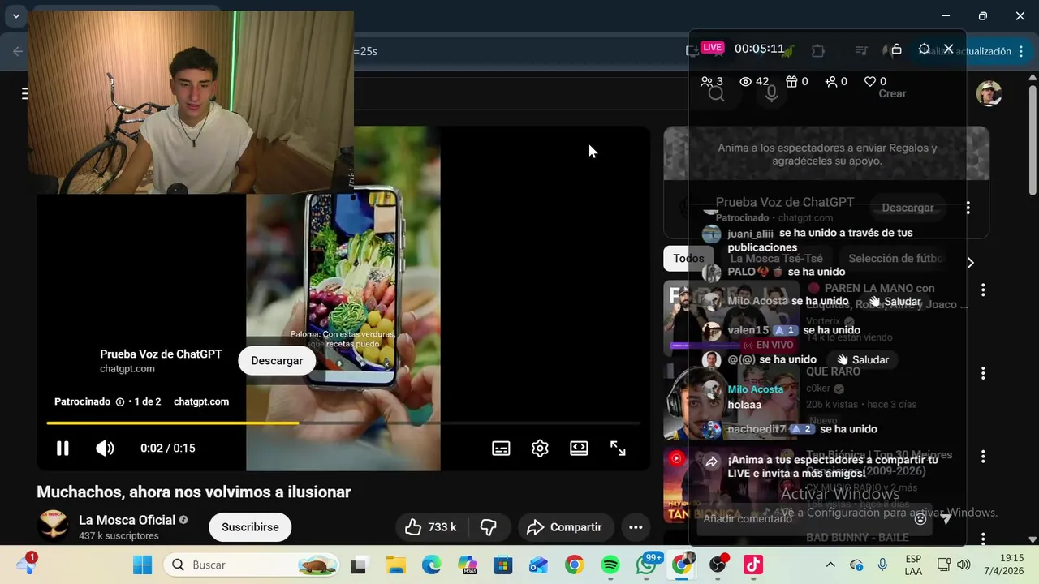Greet Milo Acosta with Saludar
The height and width of the screenshot is (584, 1039).
pos(894,301)
